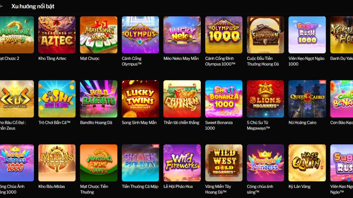Pick the Gates of Olympus 1000 tile

pos(224,35)
